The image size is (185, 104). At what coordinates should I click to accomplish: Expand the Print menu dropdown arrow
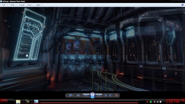[x=16, y=5]
